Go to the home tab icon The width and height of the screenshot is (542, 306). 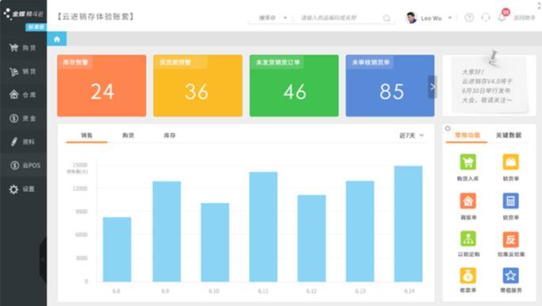[57, 39]
